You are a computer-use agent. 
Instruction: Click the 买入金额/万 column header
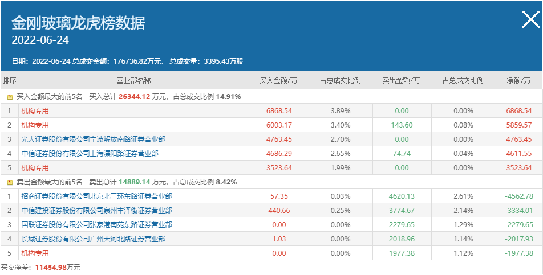tap(278, 81)
